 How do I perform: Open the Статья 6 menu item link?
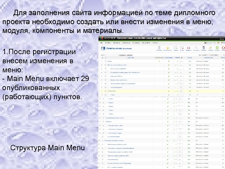[x=111, y=114]
